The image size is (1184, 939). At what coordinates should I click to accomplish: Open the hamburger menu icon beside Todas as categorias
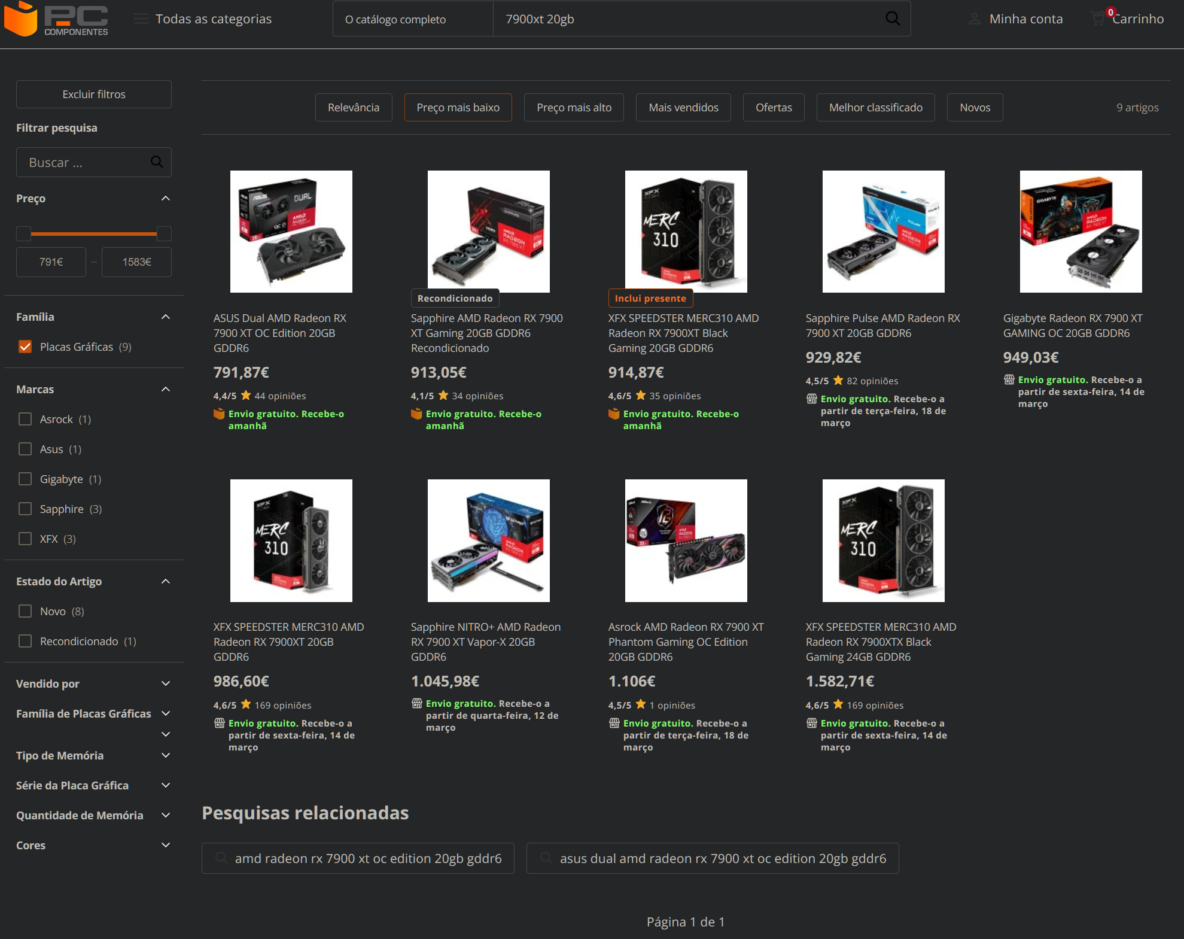(141, 19)
